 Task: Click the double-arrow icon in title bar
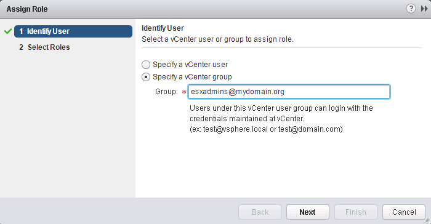424,9
